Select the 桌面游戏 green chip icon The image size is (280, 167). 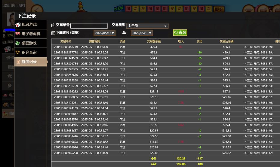18,43
